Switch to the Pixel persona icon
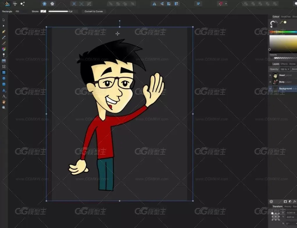 (x=15, y=3)
